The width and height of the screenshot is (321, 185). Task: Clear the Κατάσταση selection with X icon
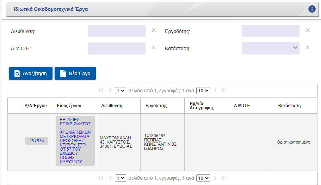tap(308, 48)
